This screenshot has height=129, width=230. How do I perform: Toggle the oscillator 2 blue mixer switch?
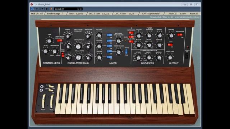click(109, 46)
